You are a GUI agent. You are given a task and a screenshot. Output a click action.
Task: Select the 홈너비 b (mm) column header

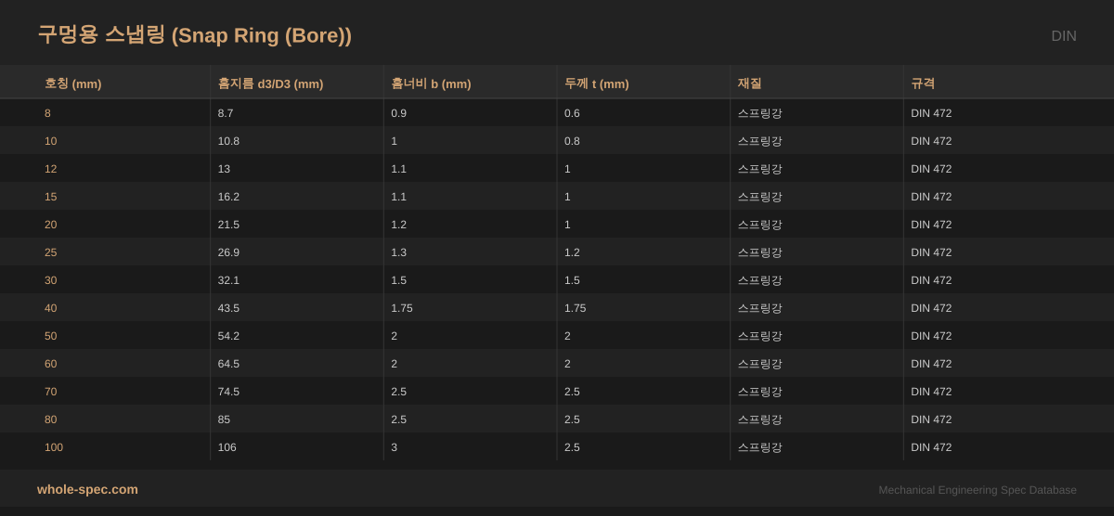coord(431,84)
